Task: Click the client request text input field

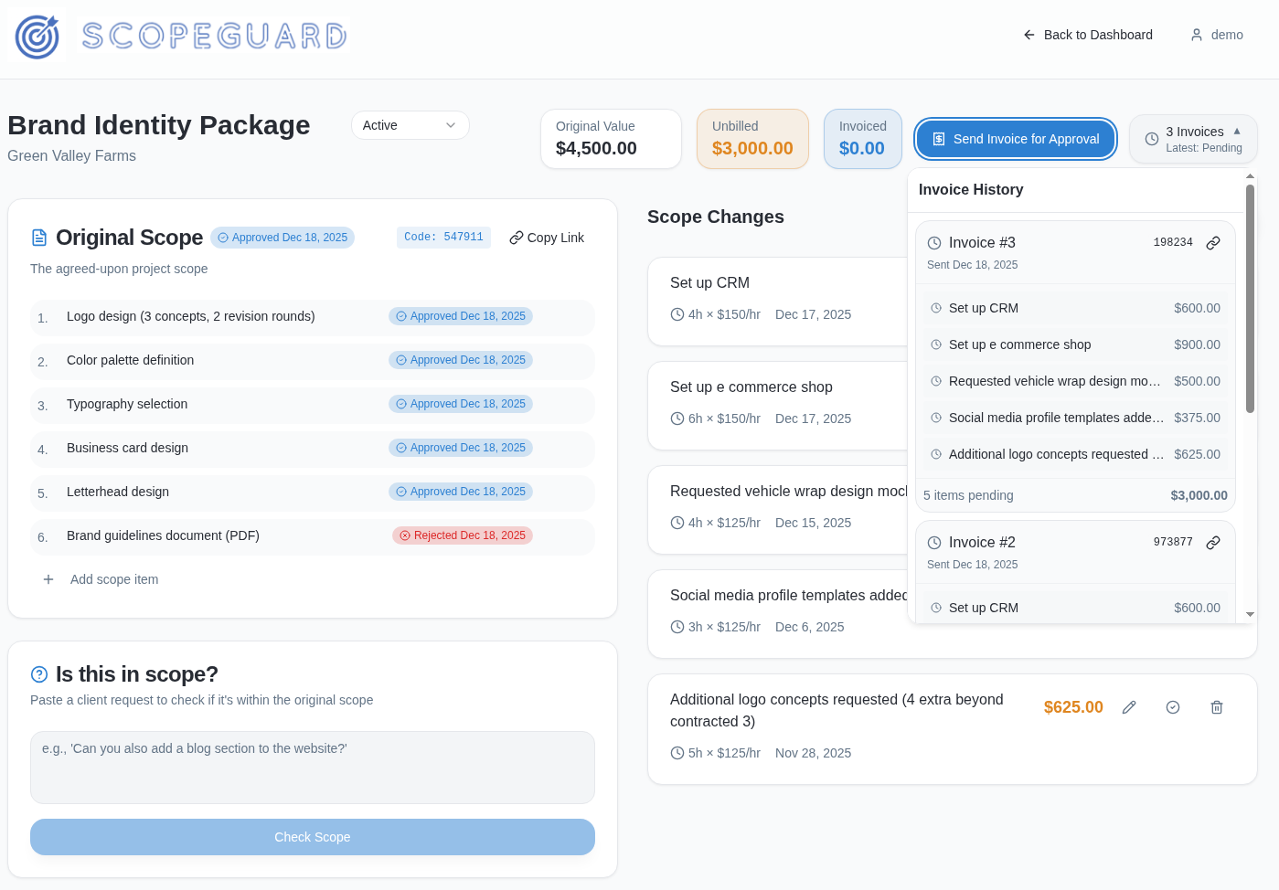Action: [x=312, y=767]
